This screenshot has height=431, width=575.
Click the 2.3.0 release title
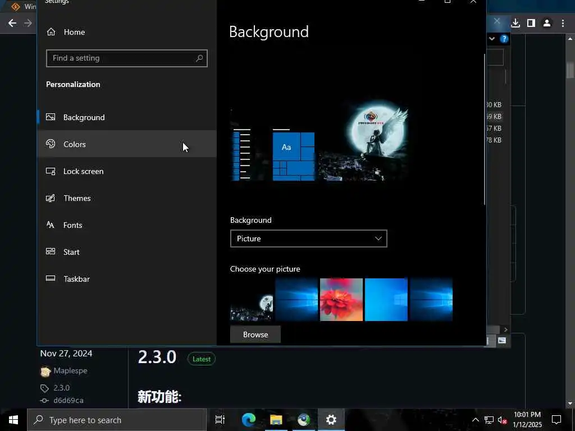(157, 357)
